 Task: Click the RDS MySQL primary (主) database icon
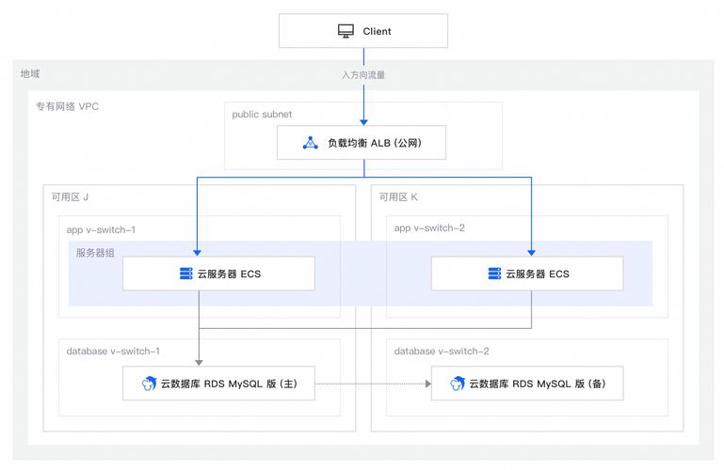[149, 384]
